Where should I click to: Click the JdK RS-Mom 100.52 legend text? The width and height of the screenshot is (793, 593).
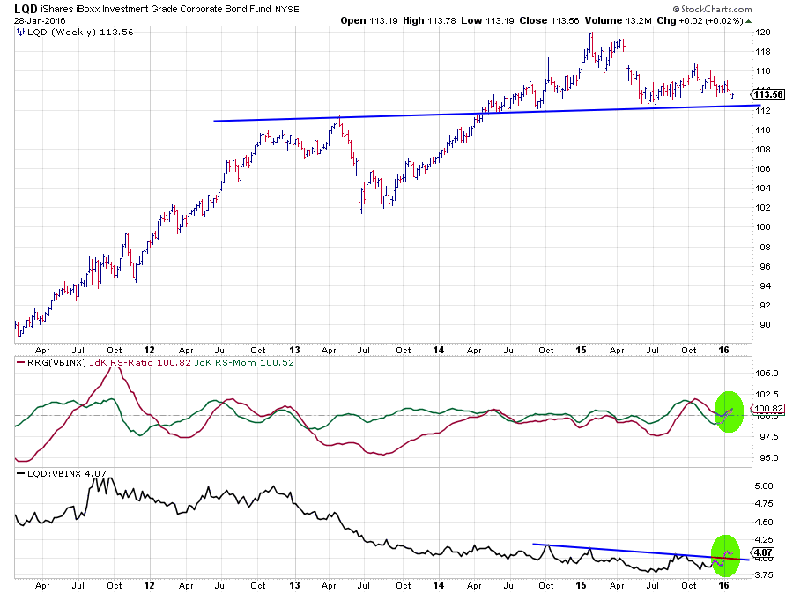click(x=244, y=362)
